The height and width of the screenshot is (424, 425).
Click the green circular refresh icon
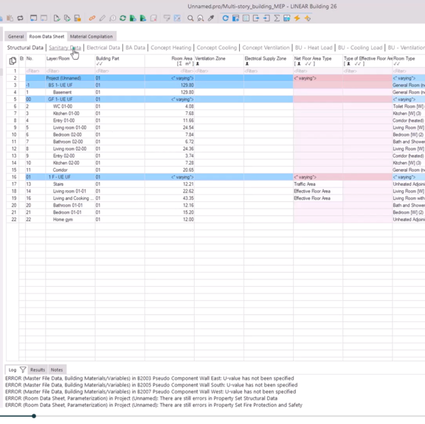[122, 18]
